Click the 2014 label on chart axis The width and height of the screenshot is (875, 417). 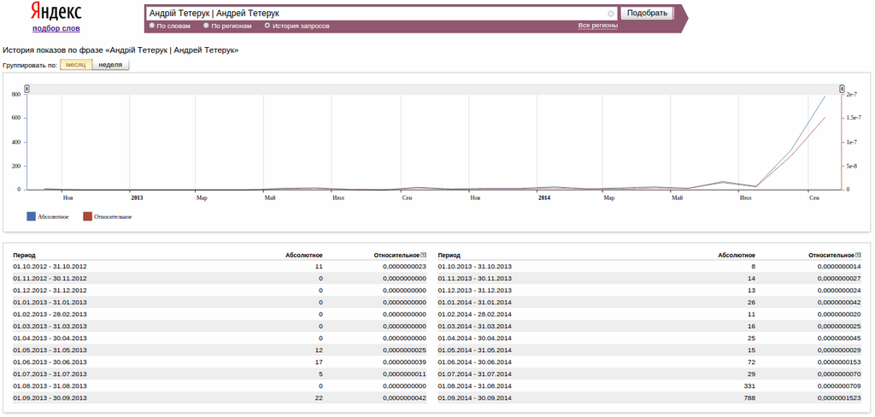[x=544, y=197]
